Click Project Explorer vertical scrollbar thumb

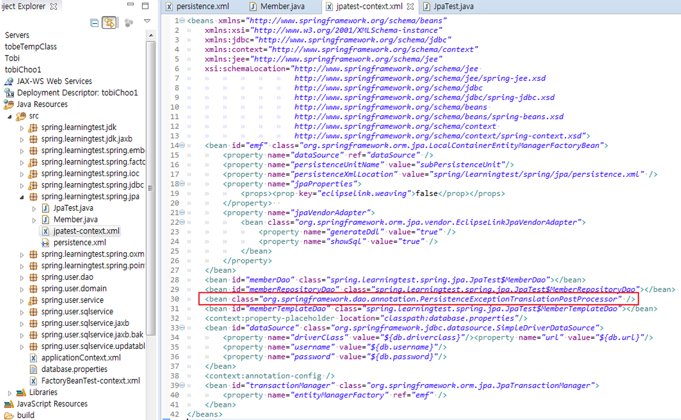coord(151,188)
